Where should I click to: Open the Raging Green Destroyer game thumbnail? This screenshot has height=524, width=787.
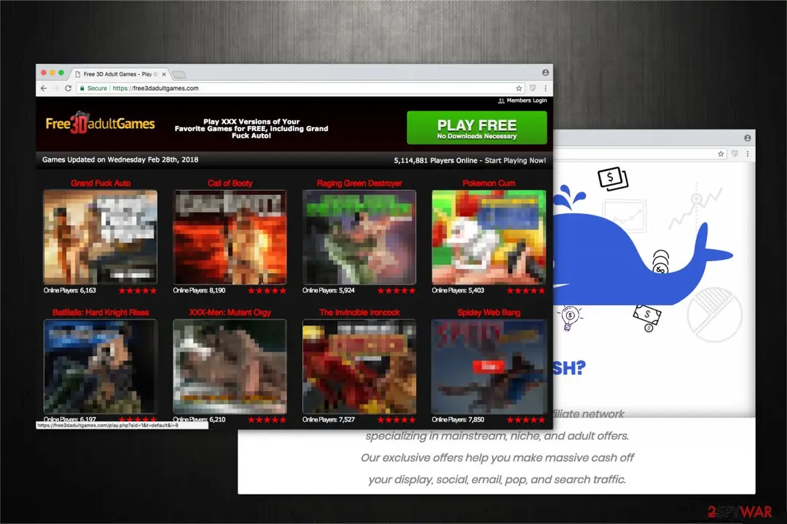(359, 237)
